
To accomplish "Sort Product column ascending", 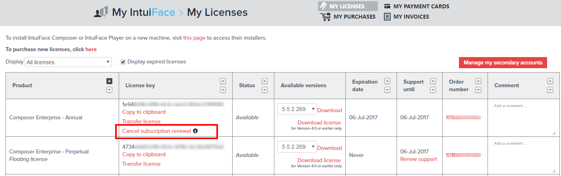I will pyautogui.click(x=110, y=81).
